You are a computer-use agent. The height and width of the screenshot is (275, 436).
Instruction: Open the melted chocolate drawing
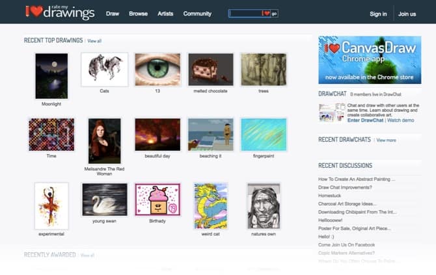(x=210, y=70)
